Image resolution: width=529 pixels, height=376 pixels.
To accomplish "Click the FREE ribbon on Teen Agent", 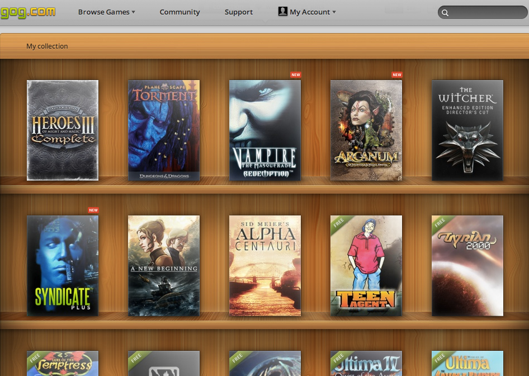I will pyautogui.click(x=339, y=223).
